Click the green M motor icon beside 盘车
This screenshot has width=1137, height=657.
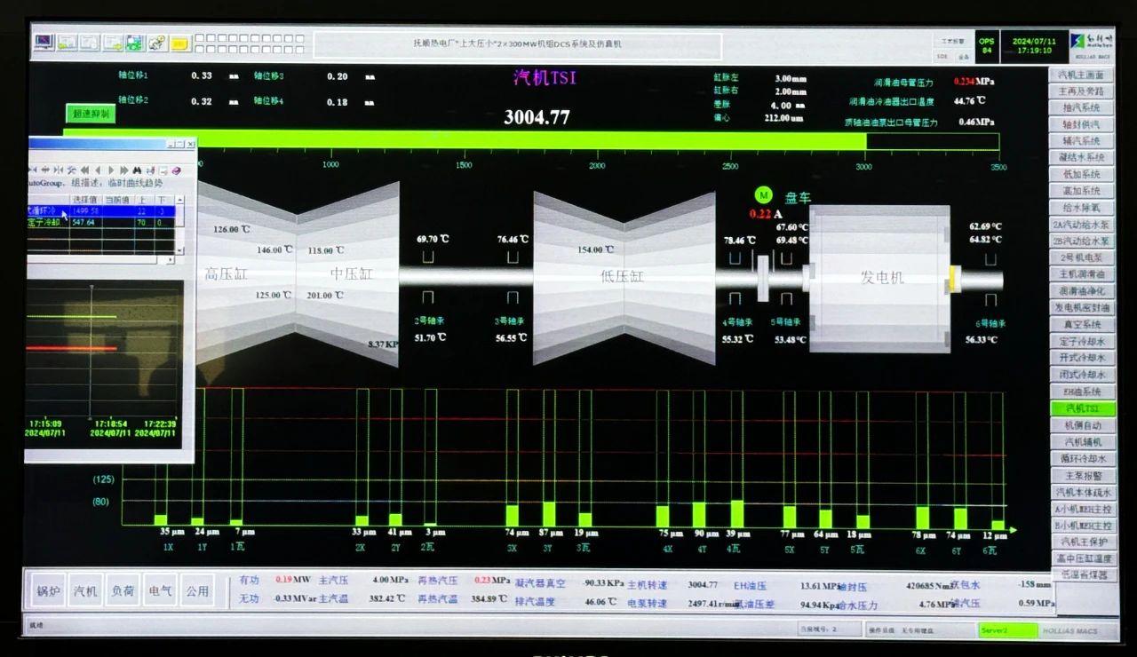click(763, 195)
